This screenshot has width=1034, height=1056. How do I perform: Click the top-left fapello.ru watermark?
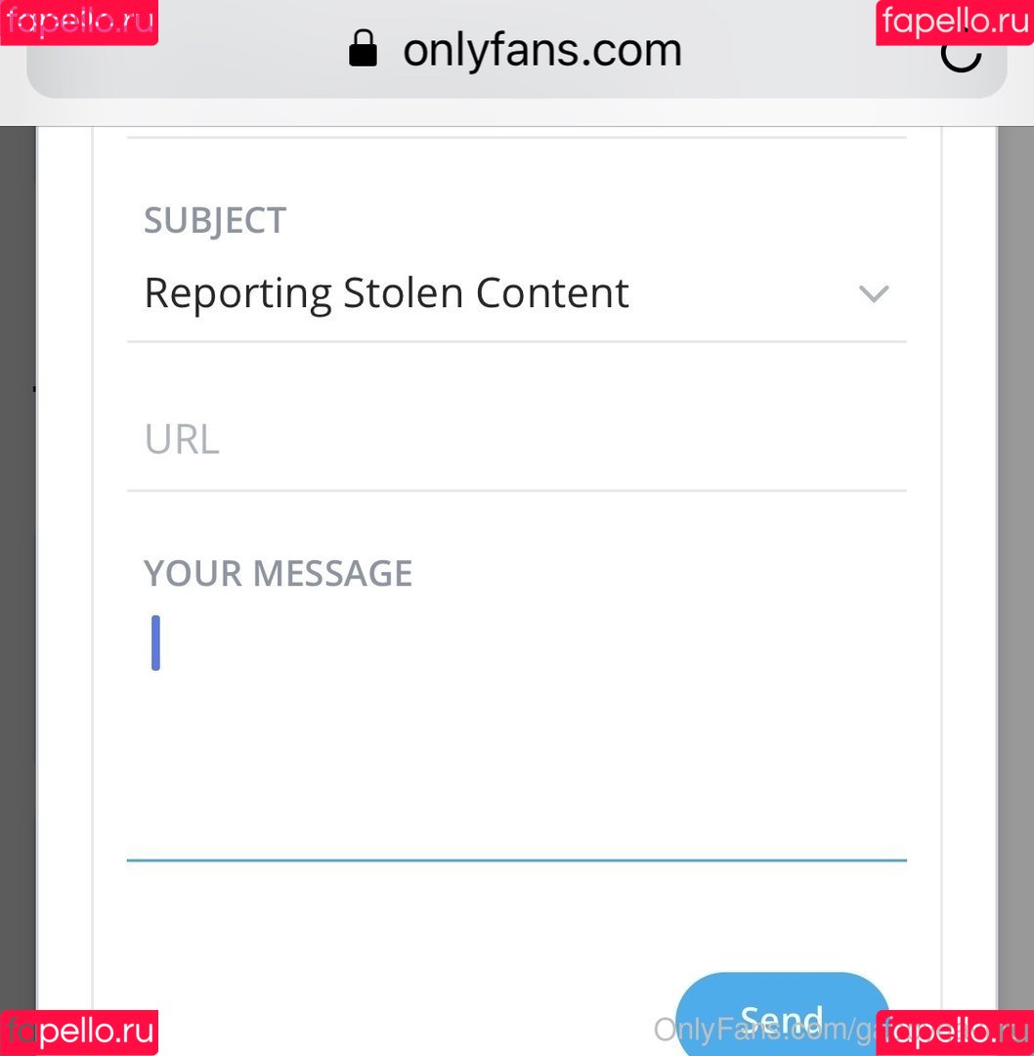coord(79,22)
